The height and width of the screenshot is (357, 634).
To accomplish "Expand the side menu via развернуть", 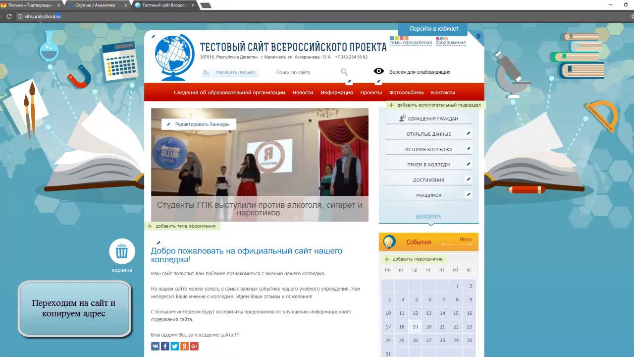I will click(x=428, y=216).
